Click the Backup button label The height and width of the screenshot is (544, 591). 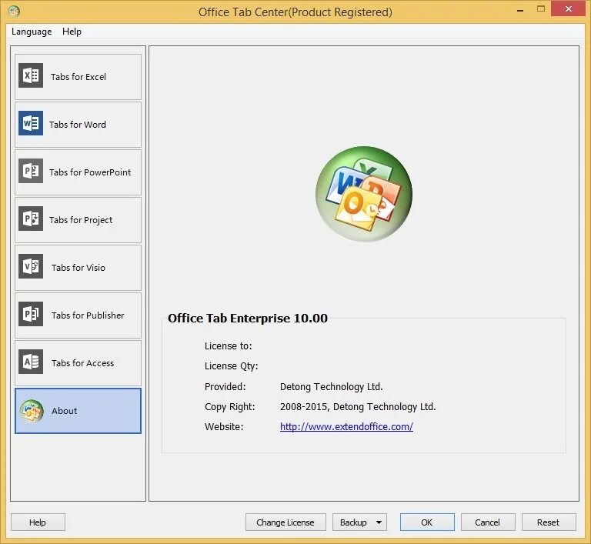coord(353,522)
